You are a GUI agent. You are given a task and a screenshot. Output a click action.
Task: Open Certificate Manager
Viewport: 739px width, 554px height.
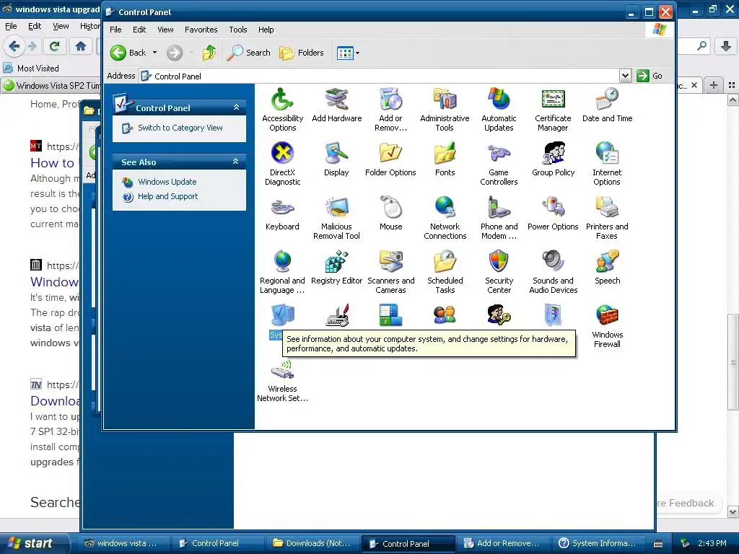click(553, 110)
